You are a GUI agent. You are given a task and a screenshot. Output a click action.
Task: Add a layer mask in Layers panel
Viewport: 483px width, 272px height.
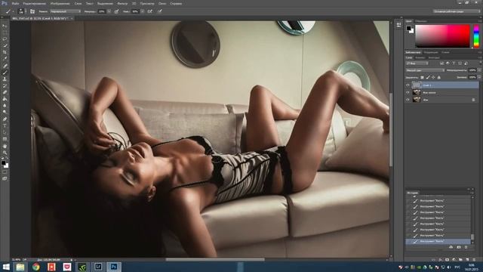[x=447, y=260]
